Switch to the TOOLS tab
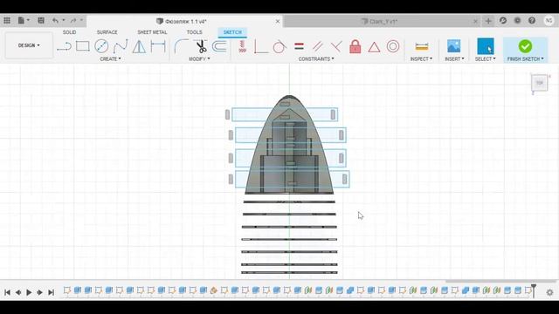The width and height of the screenshot is (559, 314). coord(194,32)
